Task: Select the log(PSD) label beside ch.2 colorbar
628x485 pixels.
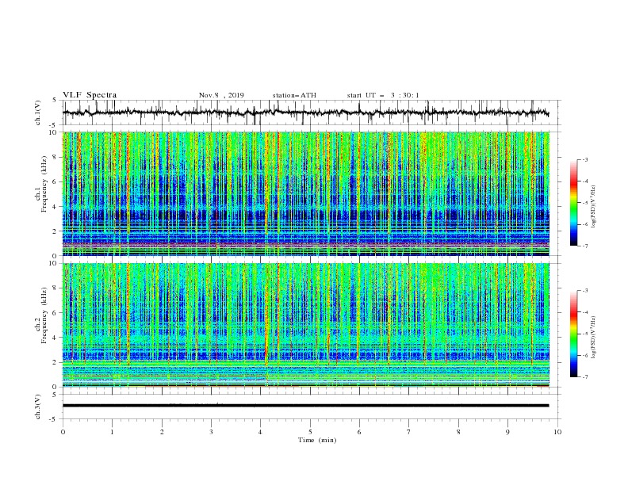Action: point(594,338)
